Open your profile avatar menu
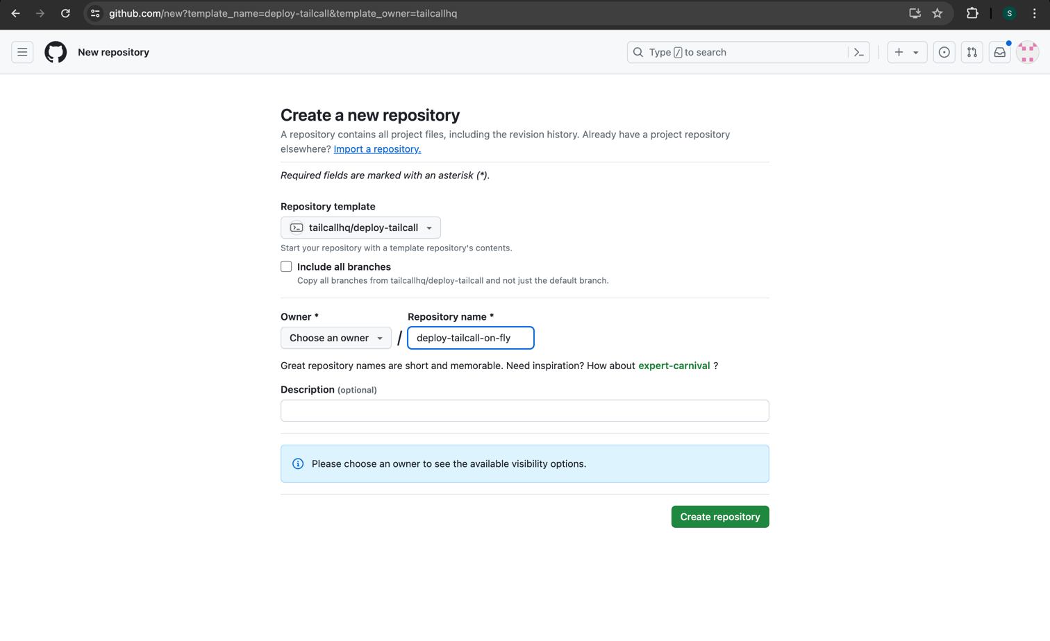 (x=1027, y=52)
